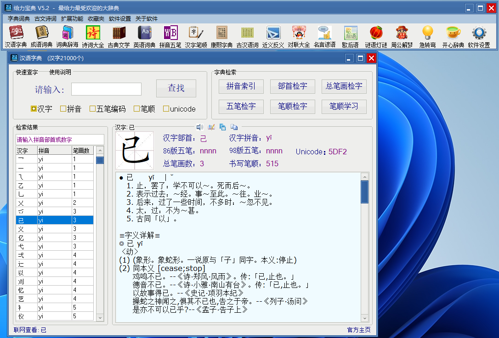
Task: Open the 谜语灯谜 riddles tool
Action: pyautogui.click(x=376, y=37)
